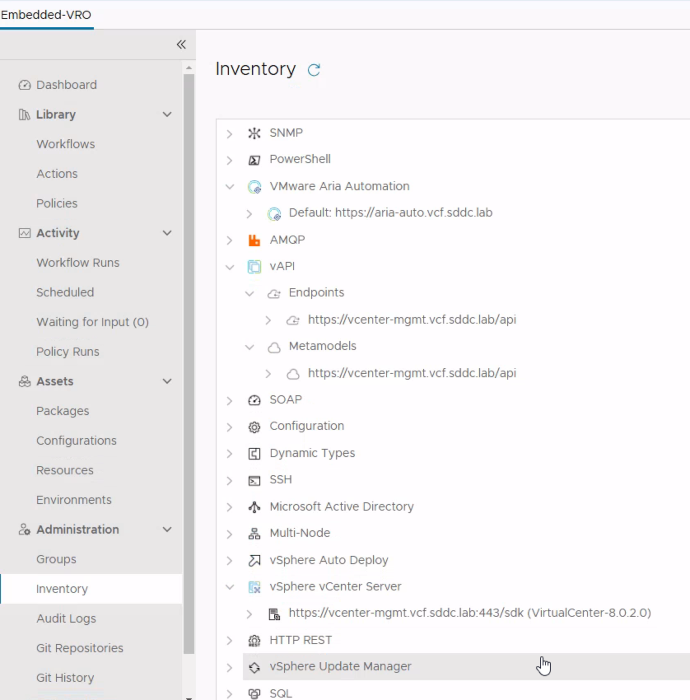Viewport: 690px width, 700px height.
Task: Switch to the Embedded-VRO tab
Action: pyautogui.click(x=46, y=15)
